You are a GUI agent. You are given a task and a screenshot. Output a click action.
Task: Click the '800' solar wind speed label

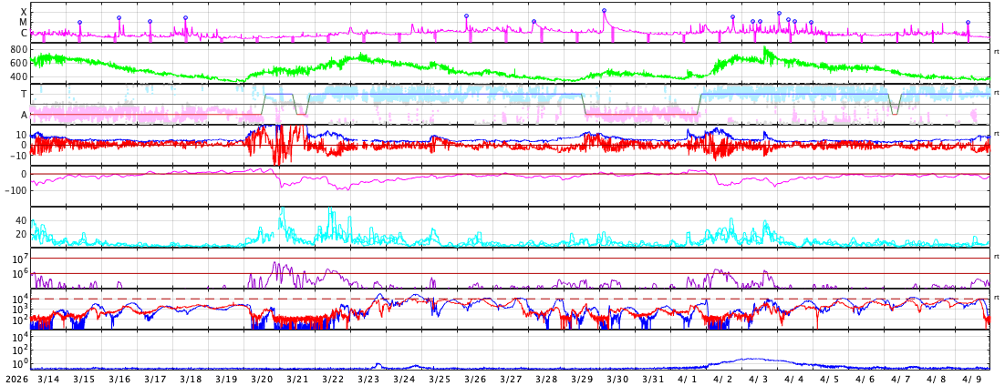pos(18,49)
